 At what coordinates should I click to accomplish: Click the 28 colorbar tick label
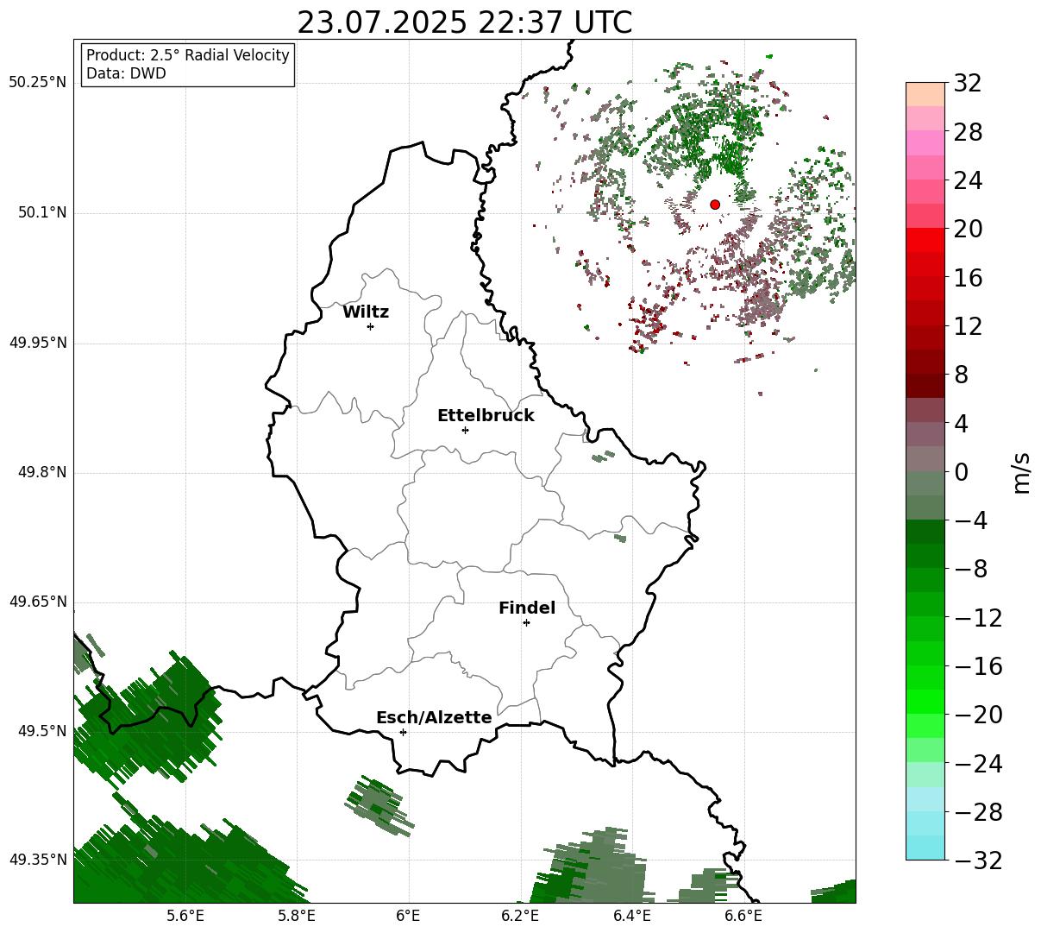(x=968, y=133)
